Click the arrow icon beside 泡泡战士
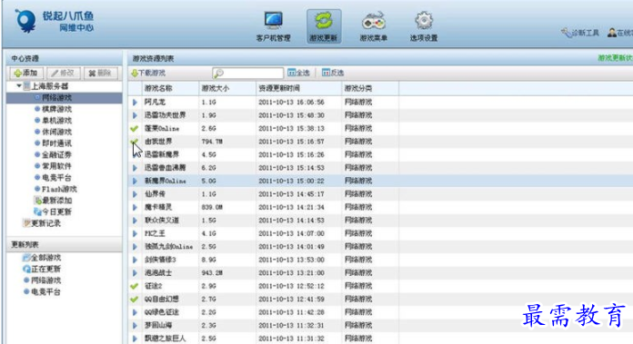 [135, 272]
